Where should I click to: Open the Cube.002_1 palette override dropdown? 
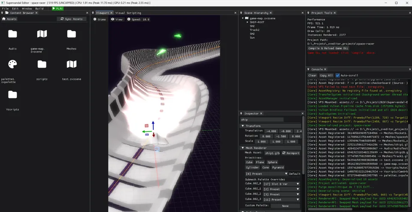[x=281, y=189]
